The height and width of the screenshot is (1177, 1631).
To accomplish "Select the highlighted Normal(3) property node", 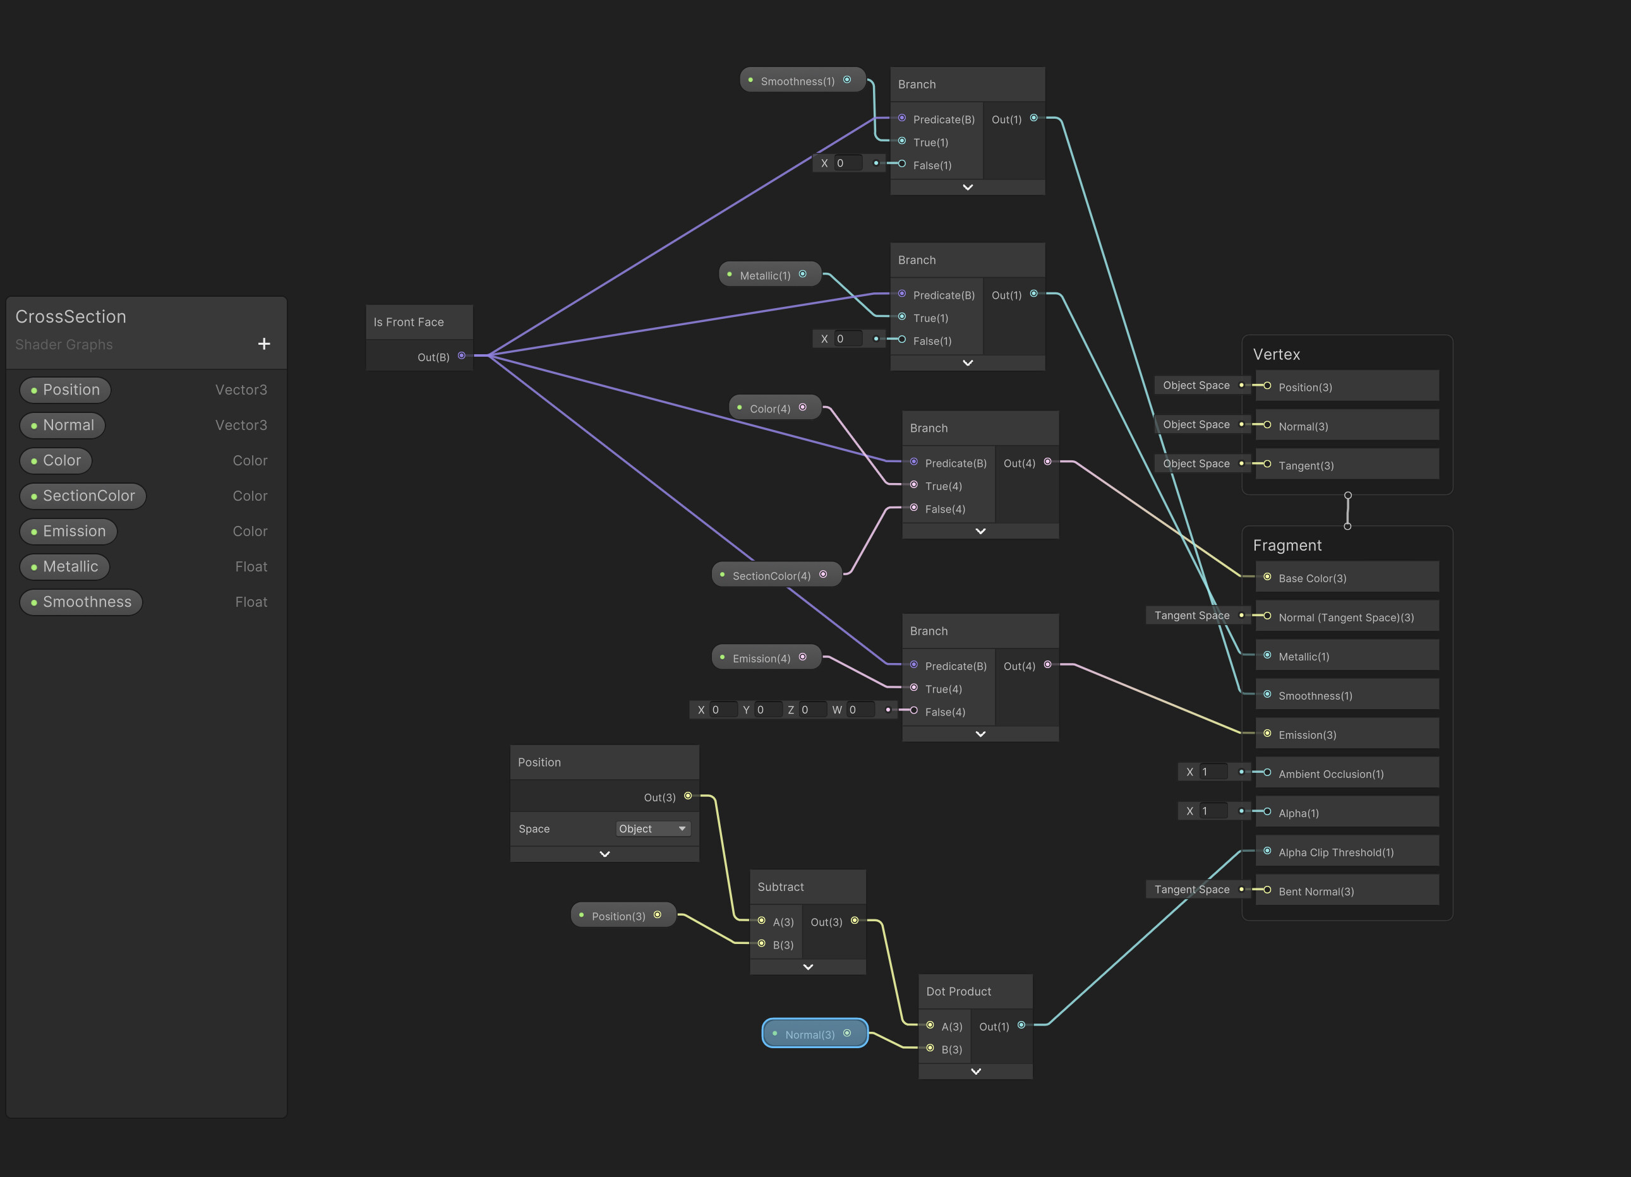I will [x=810, y=1035].
